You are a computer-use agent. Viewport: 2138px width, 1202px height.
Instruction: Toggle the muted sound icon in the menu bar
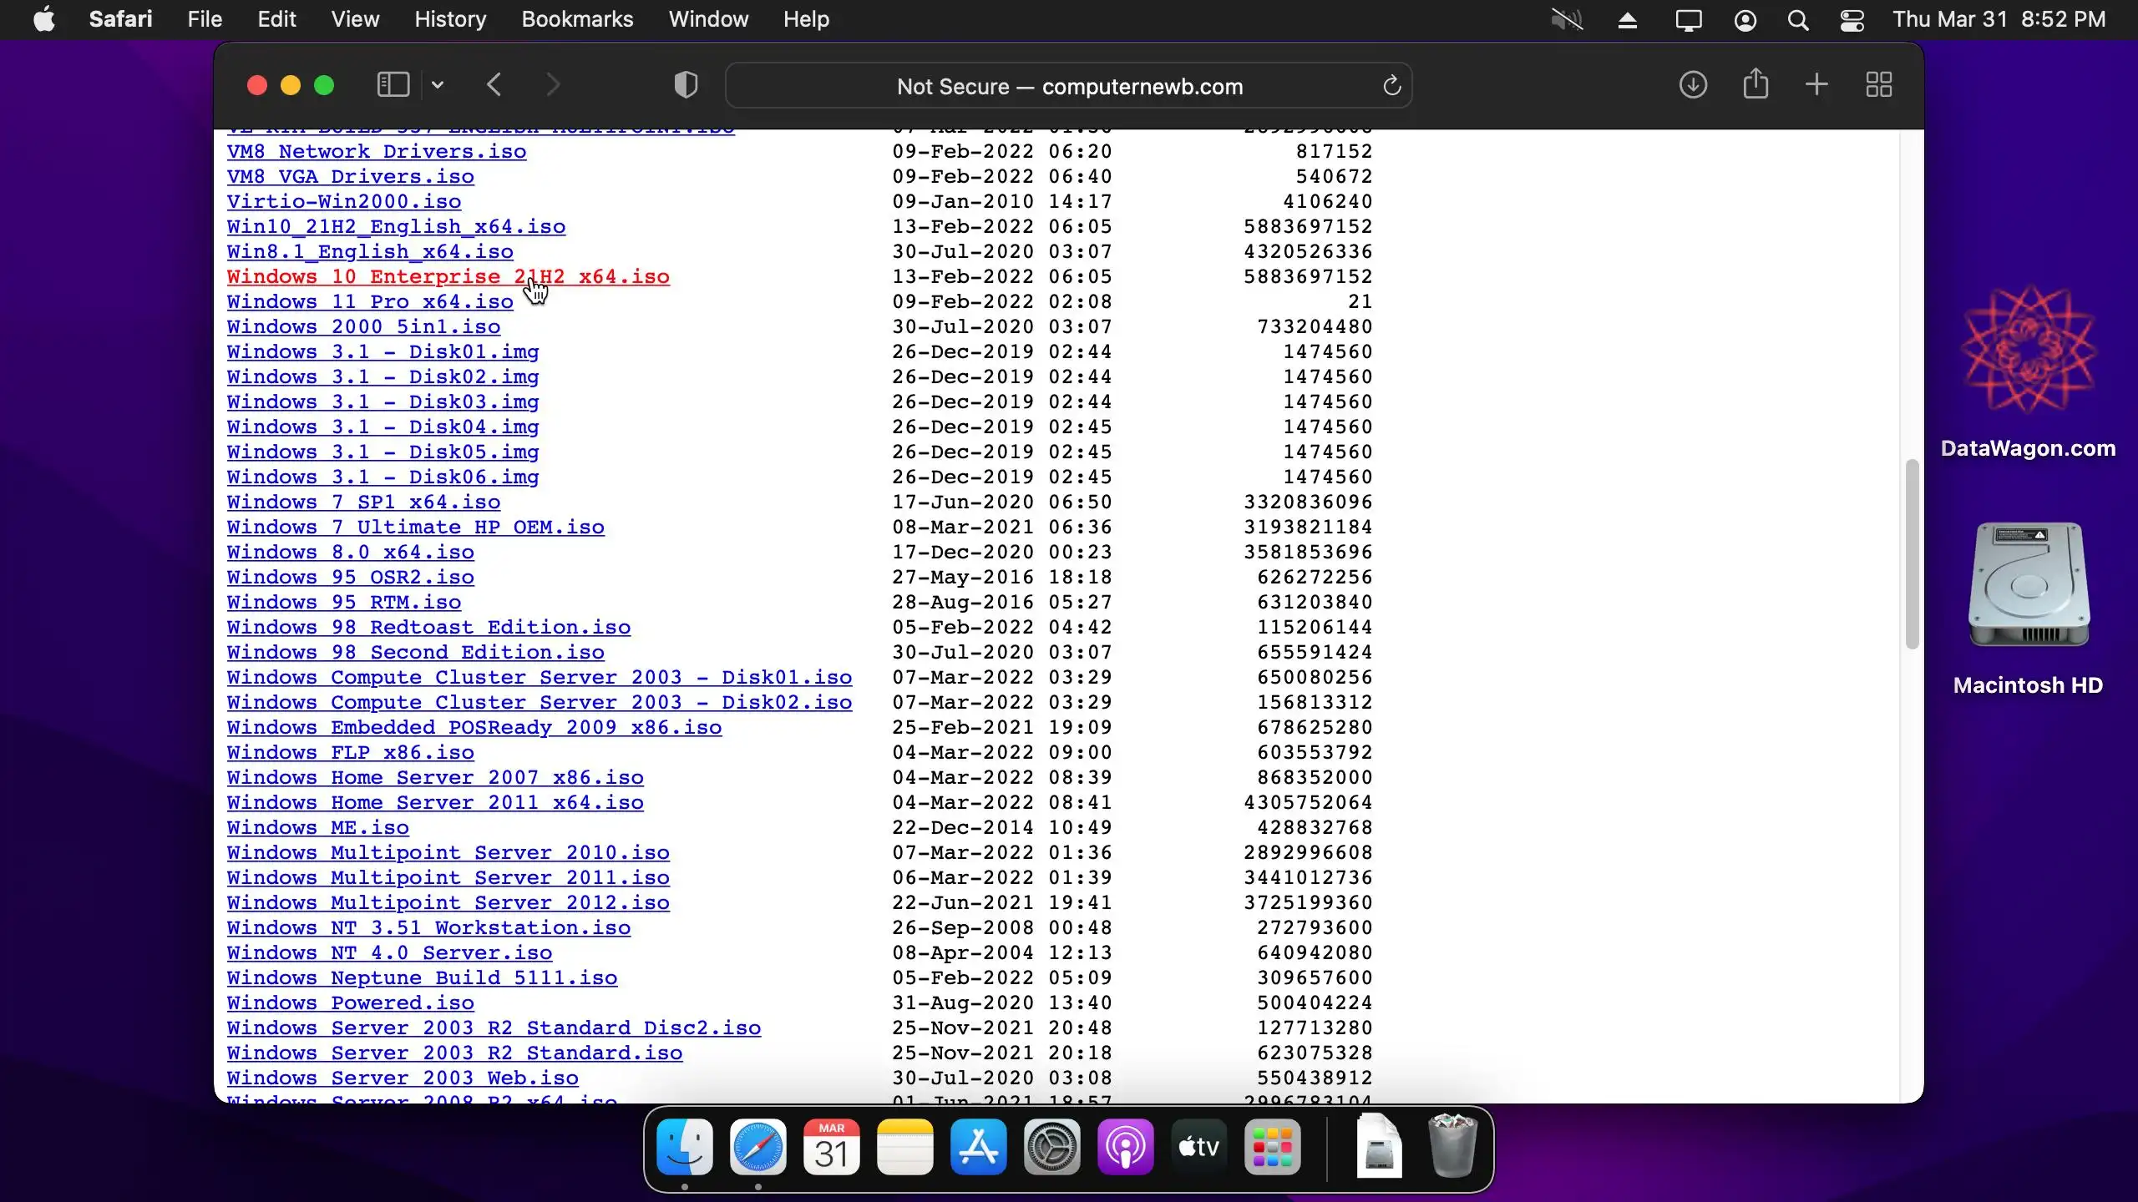pos(1567,19)
